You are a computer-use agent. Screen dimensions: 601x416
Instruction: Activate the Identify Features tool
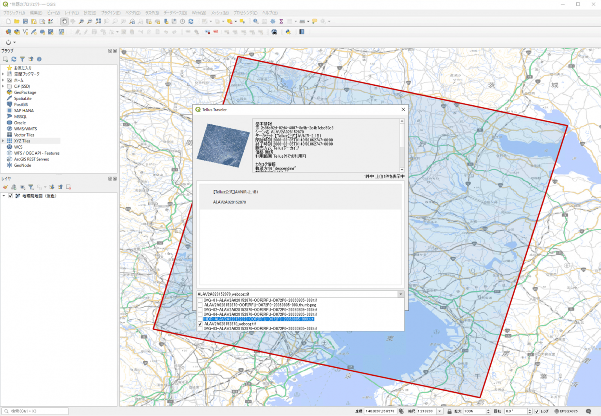click(x=256, y=22)
